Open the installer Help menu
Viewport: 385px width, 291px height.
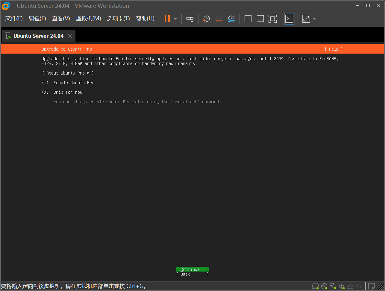click(x=334, y=49)
